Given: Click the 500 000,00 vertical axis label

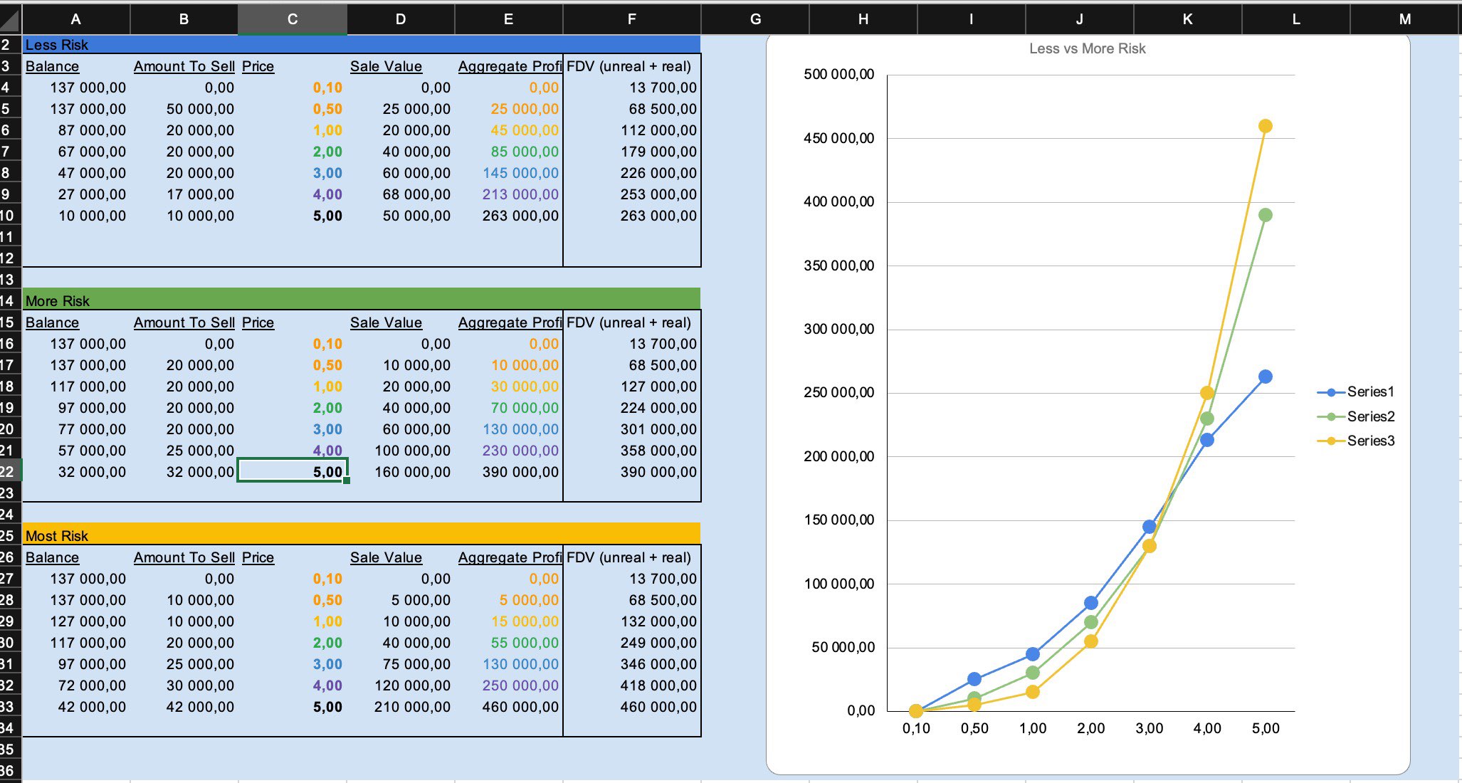Looking at the screenshot, I should (838, 75).
